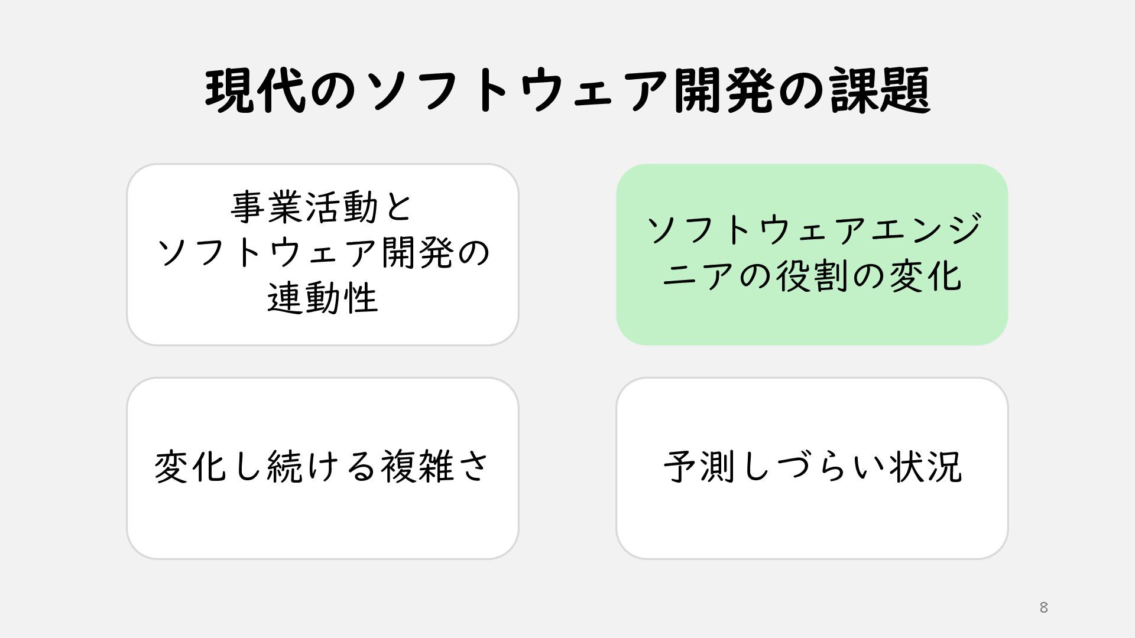Click the word 続ける in bottom-left card
Image resolution: width=1135 pixels, height=638 pixels.
[x=322, y=467]
